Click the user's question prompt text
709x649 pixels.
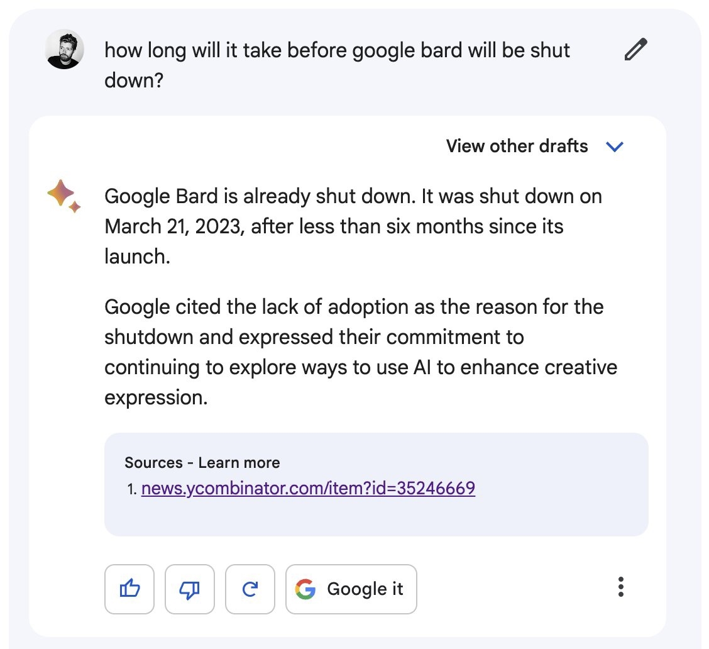(337, 65)
